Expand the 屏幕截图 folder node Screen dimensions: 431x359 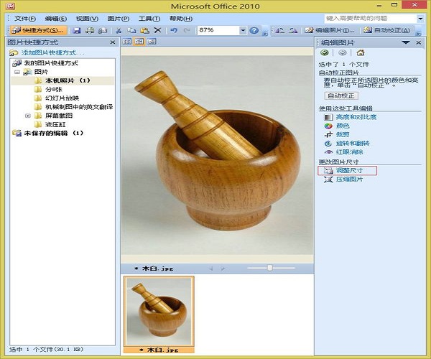tap(28, 116)
